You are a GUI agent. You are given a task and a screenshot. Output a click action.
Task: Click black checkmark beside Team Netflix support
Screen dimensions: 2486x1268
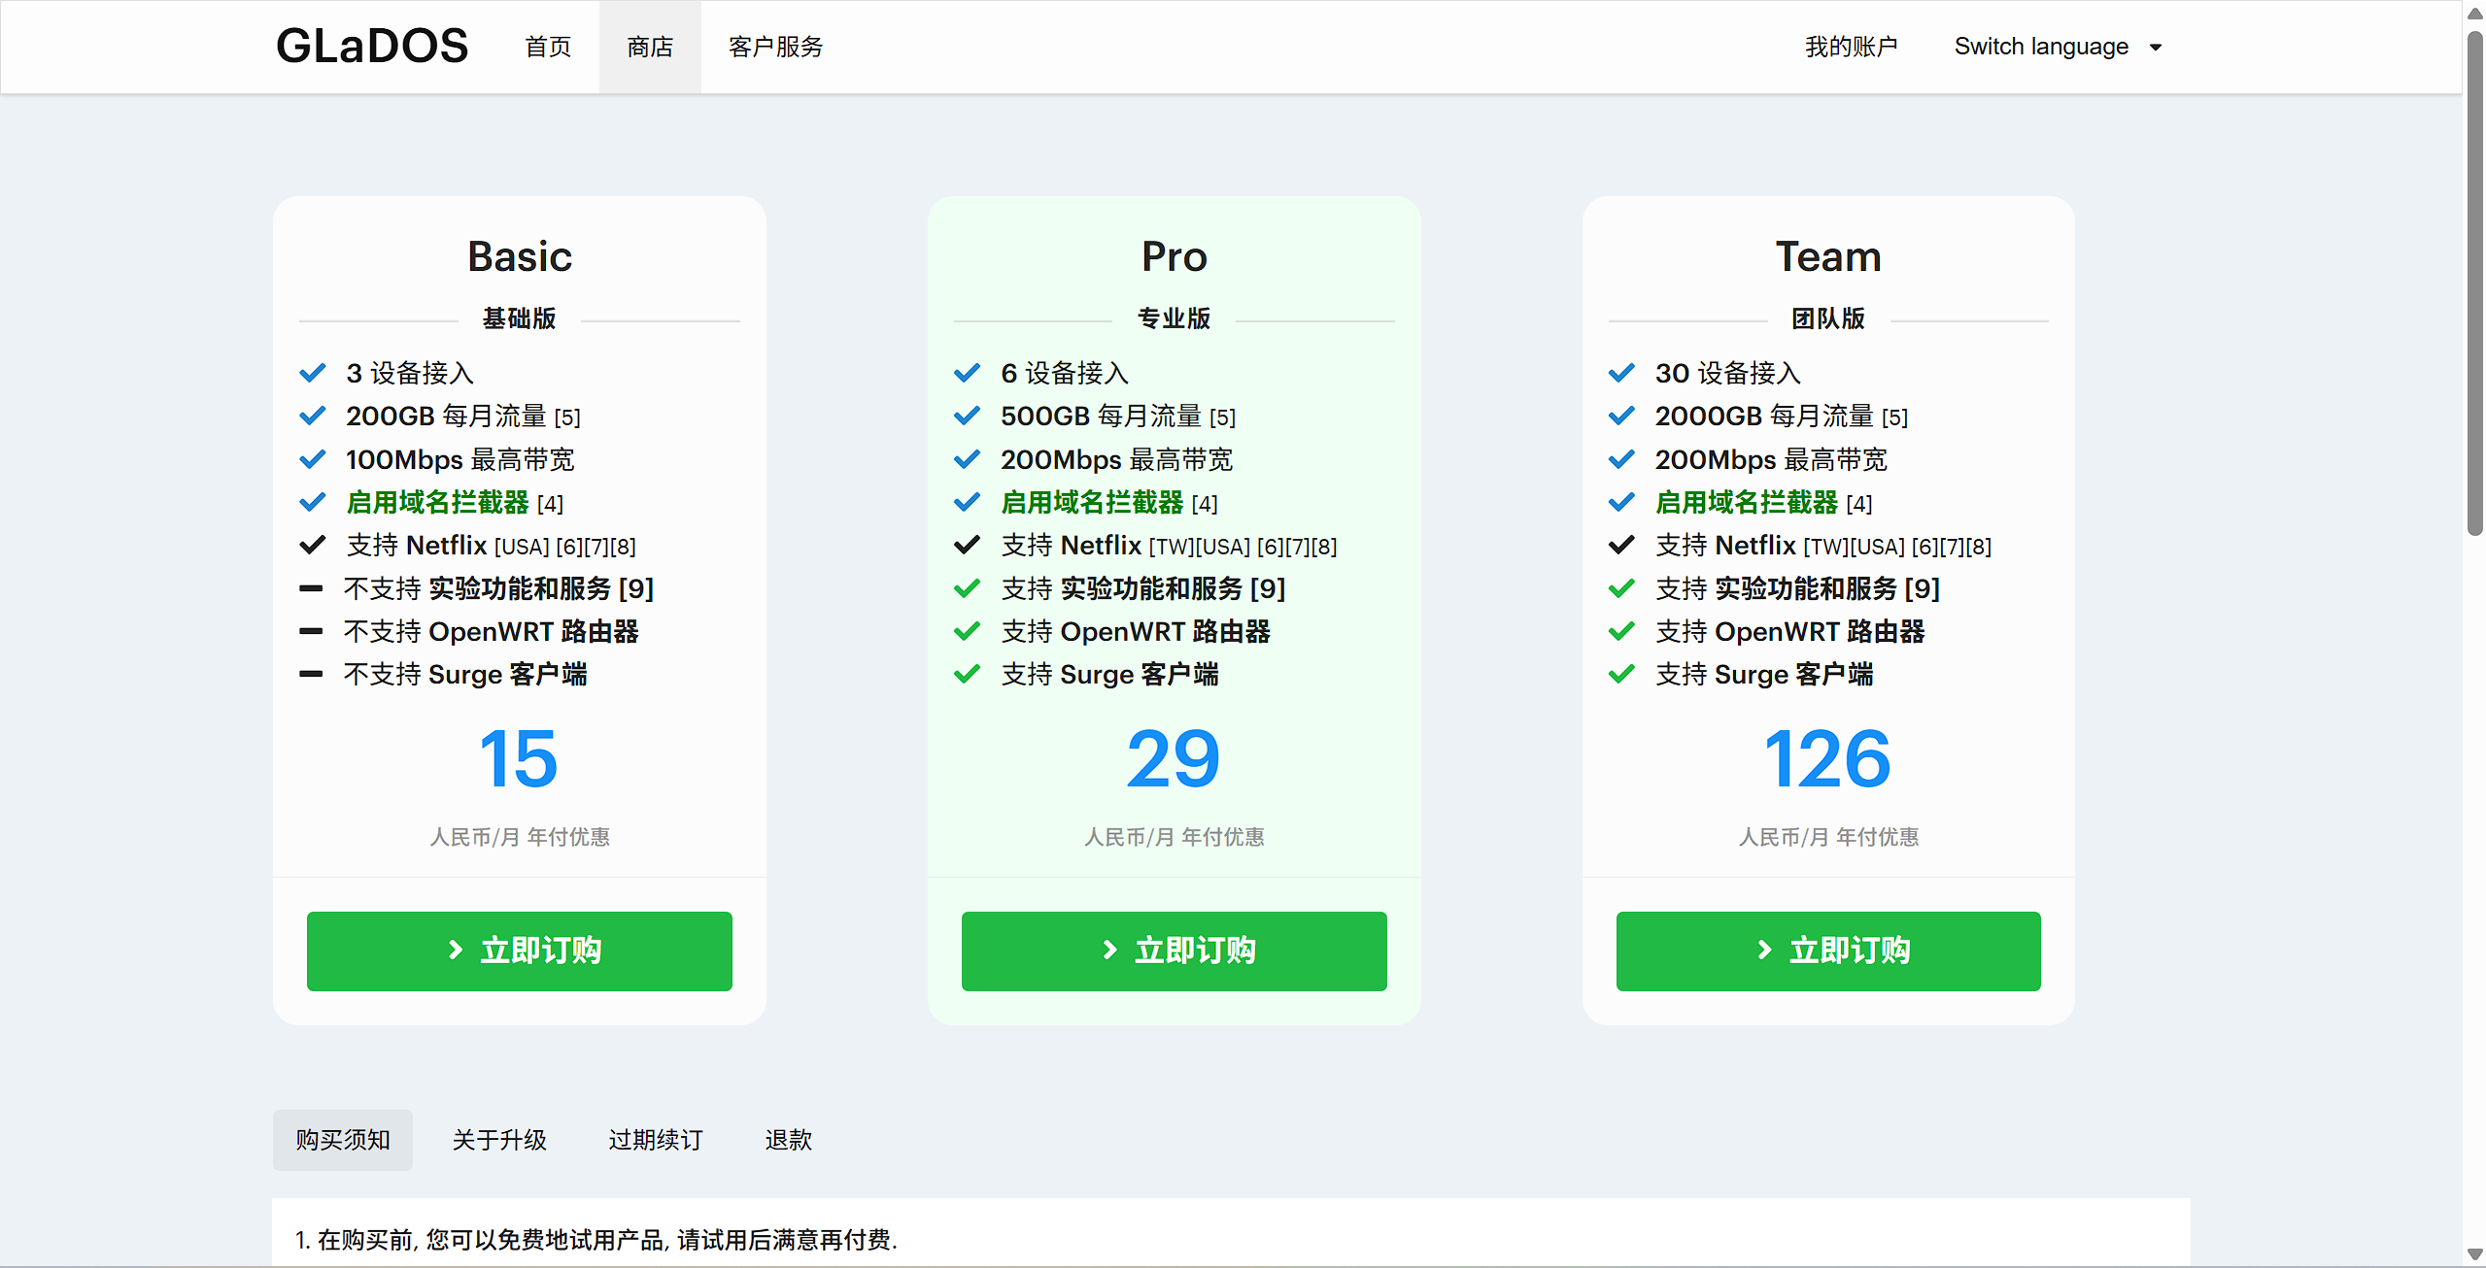point(1621,545)
